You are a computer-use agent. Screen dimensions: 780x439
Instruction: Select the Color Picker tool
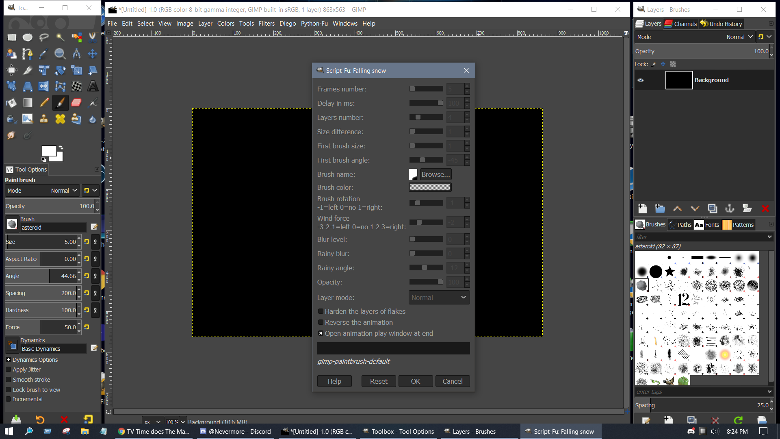pos(44,54)
